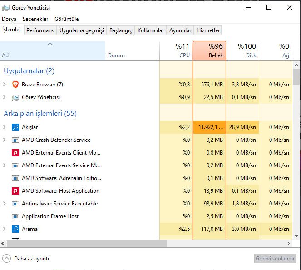The width and height of the screenshot is (301, 270).
Task: Click the Görev Yöneticisi process icon
Action: pos(15,97)
